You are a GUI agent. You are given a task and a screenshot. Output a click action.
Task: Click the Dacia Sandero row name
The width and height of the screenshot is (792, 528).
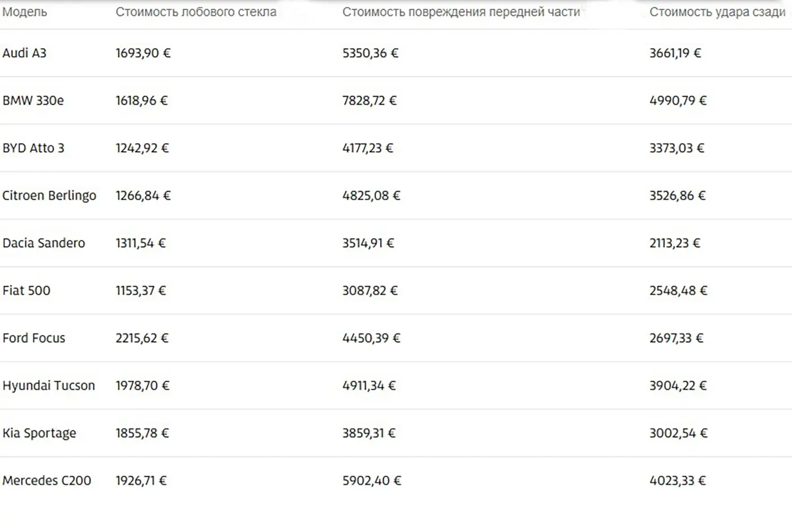[44, 243]
